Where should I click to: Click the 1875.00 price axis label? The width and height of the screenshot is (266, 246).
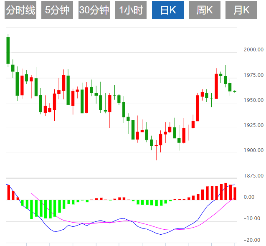(253, 175)
